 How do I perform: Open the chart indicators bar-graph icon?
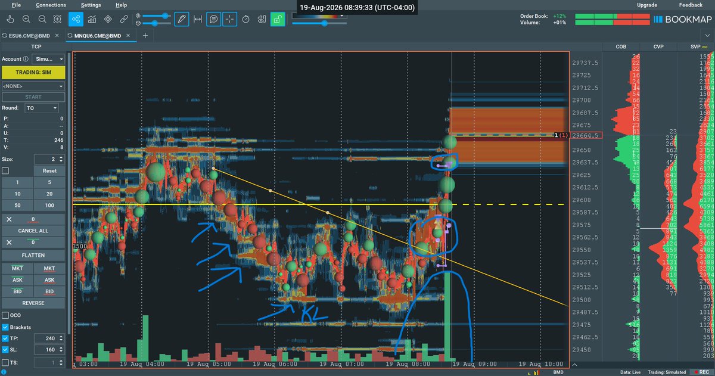92,19
